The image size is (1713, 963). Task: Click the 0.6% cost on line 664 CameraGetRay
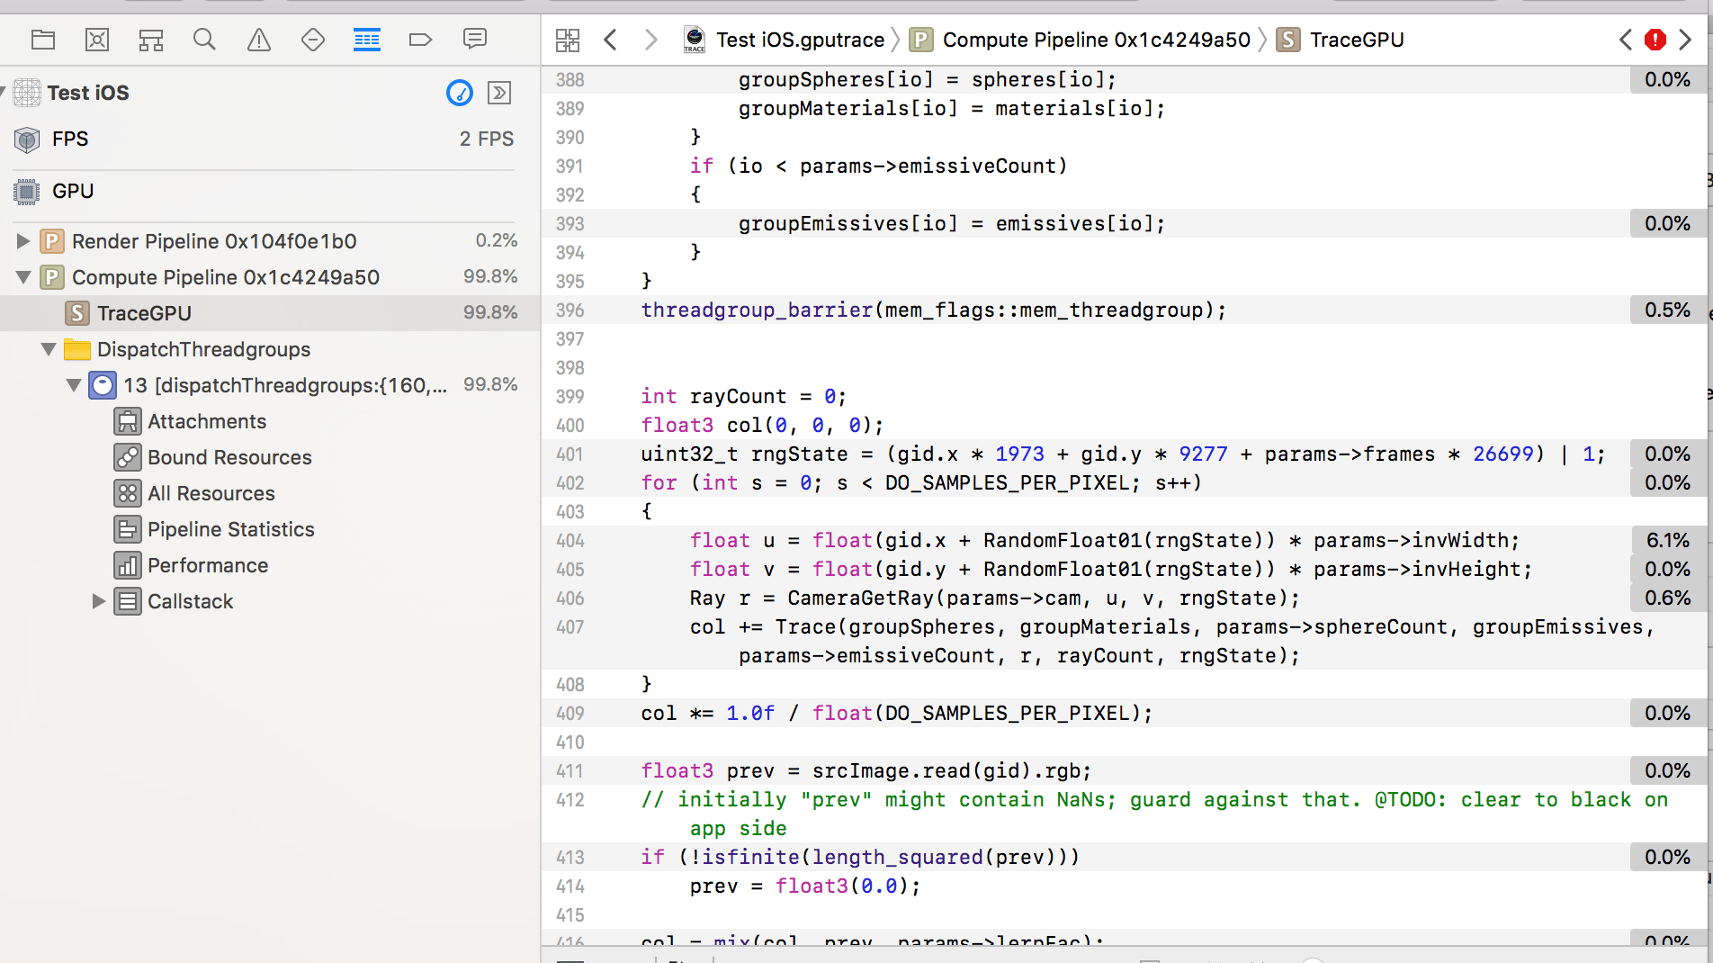(x=1667, y=598)
